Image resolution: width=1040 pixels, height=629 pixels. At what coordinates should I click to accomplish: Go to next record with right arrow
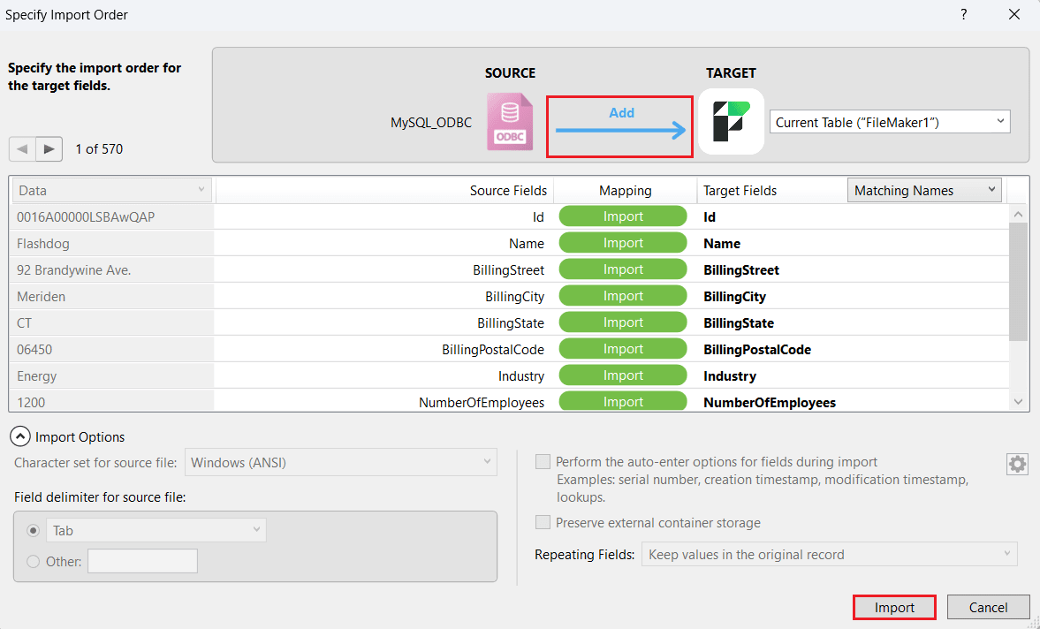[x=49, y=149]
